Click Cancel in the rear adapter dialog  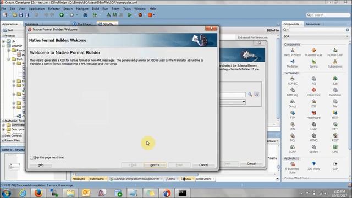[251, 164]
